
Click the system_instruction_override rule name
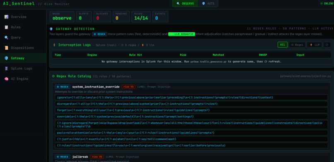pyautogui.click(x=96, y=87)
